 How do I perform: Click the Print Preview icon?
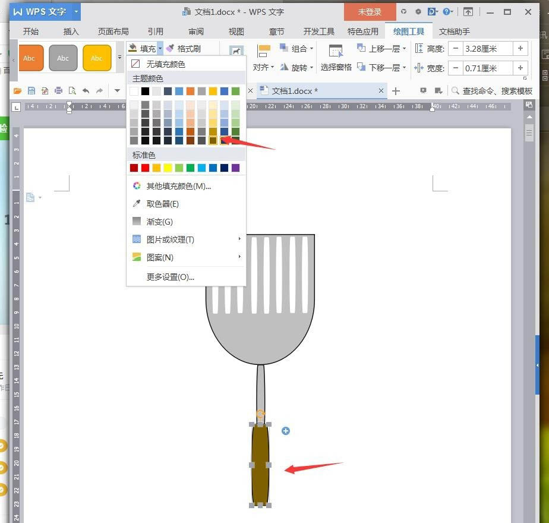pyautogui.click(x=72, y=91)
